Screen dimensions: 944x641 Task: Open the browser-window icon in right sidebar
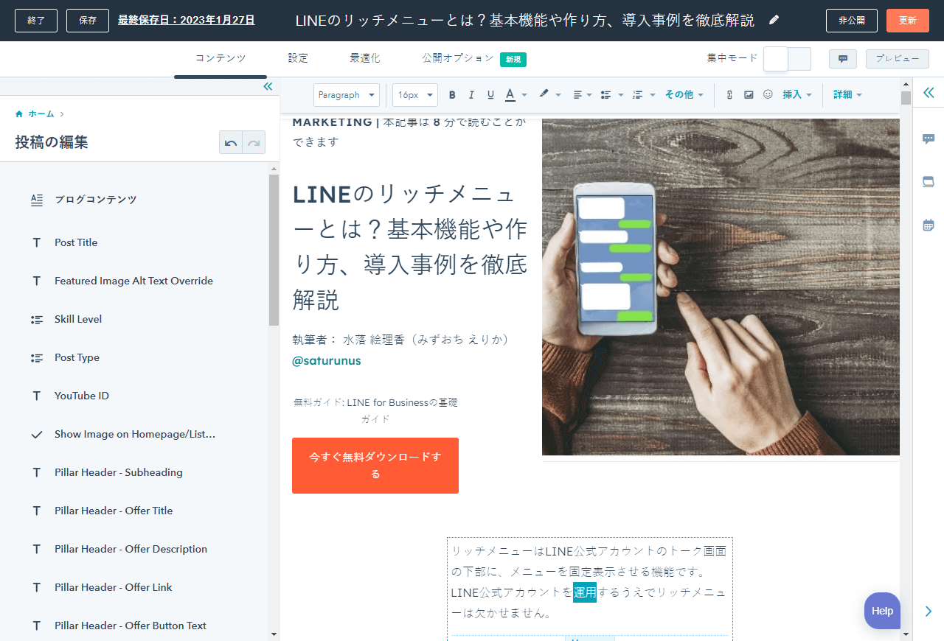click(929, 182)
